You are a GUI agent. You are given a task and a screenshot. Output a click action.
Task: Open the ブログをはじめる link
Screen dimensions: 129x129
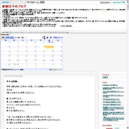[x=105, y=2]
